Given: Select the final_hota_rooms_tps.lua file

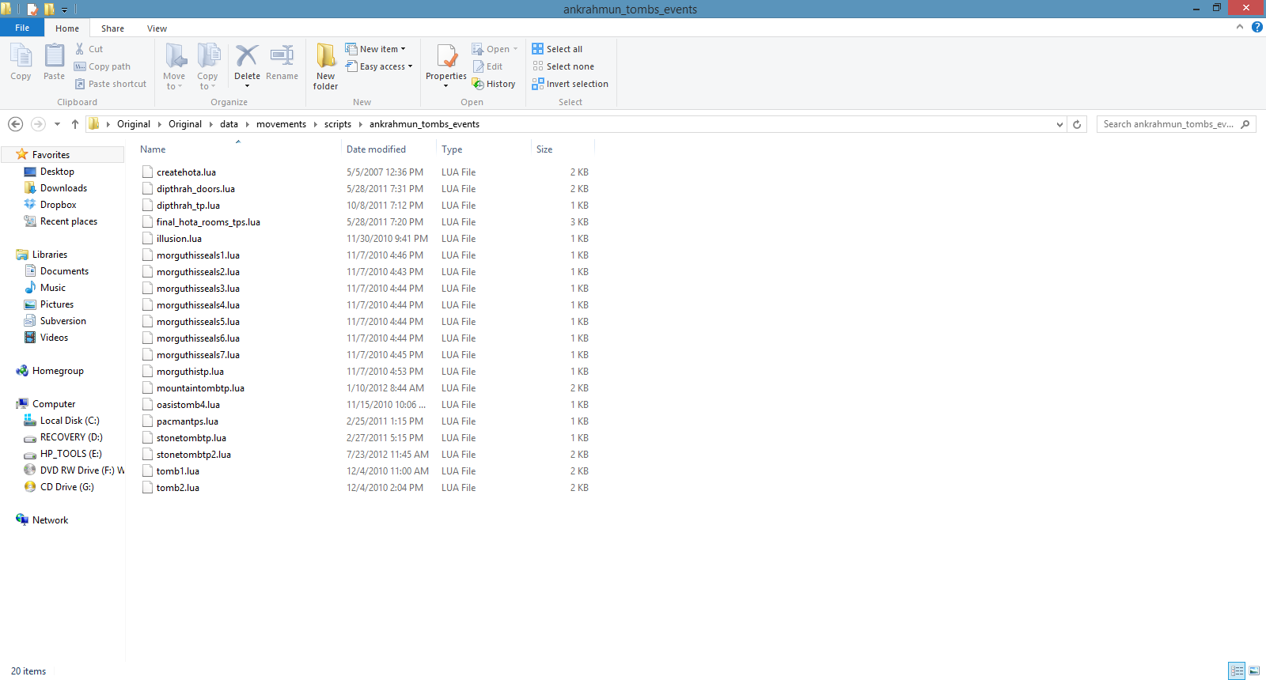Looking at the screenshot, I should (x=208, y=222).
